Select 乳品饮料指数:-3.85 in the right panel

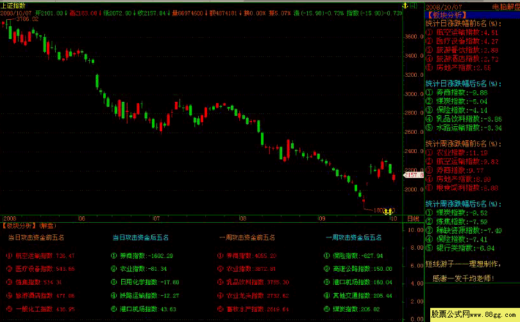464,119
